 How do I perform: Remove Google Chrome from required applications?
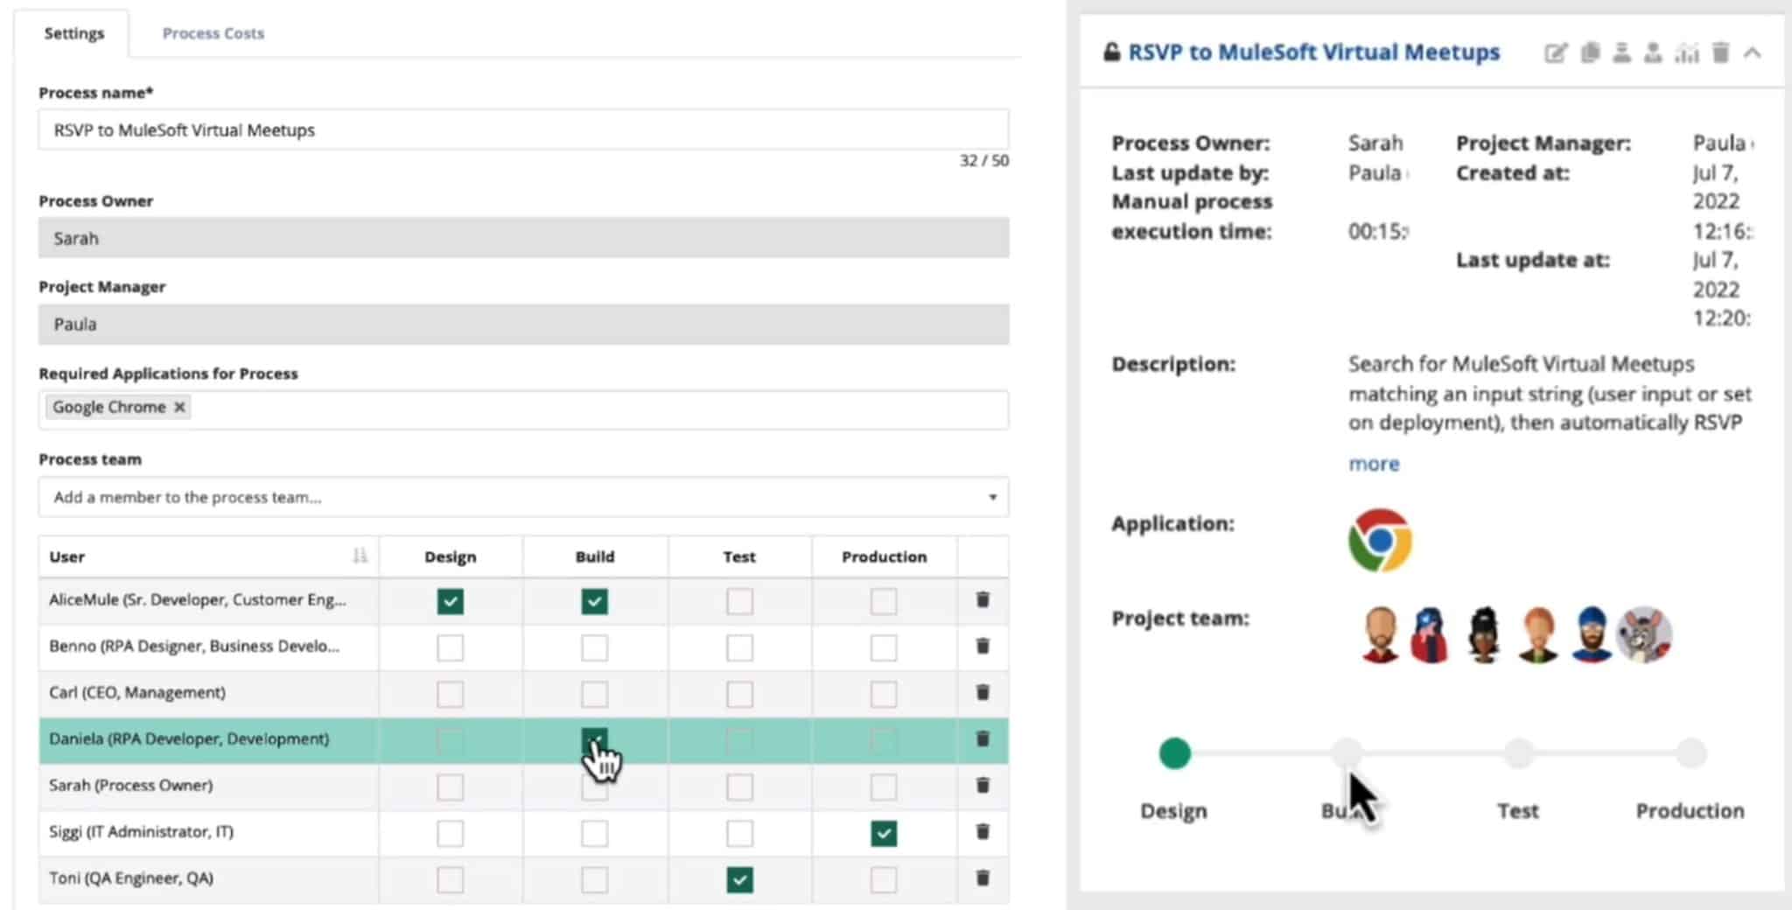(x=179, y=406)
